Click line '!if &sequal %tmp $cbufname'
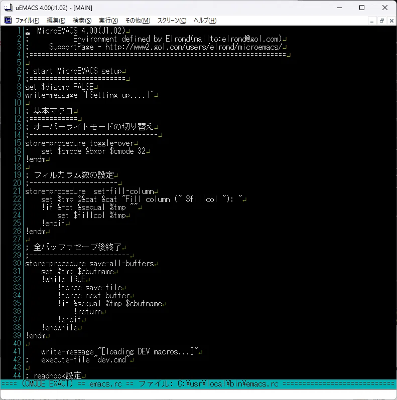The image size is (397, 400). pyautogui.click(x=109, y=304)
